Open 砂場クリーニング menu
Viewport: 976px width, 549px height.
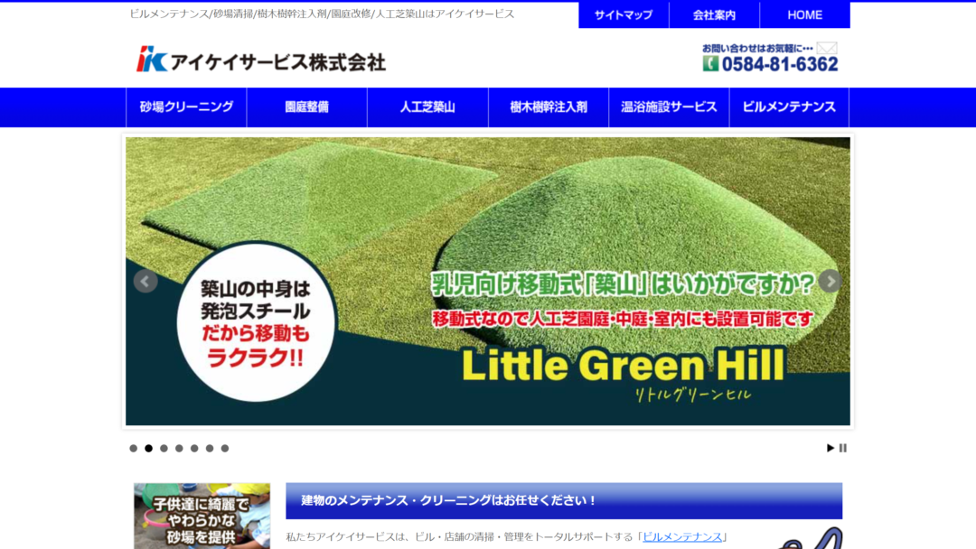[186, 107]
